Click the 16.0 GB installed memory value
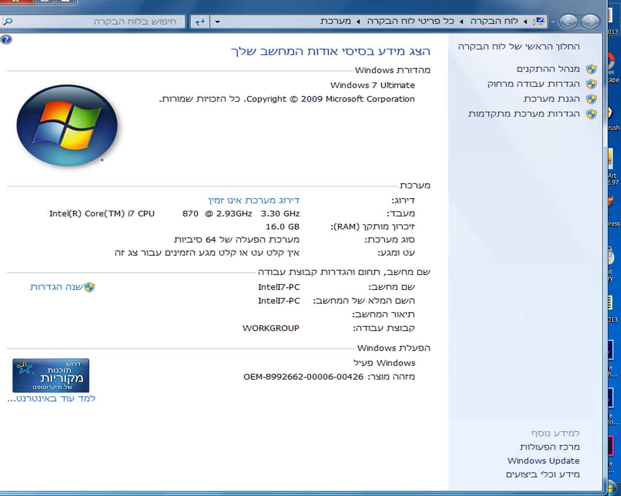Image resolution: width=621 pixels, height=496 pixels. (x=282, y=227)
